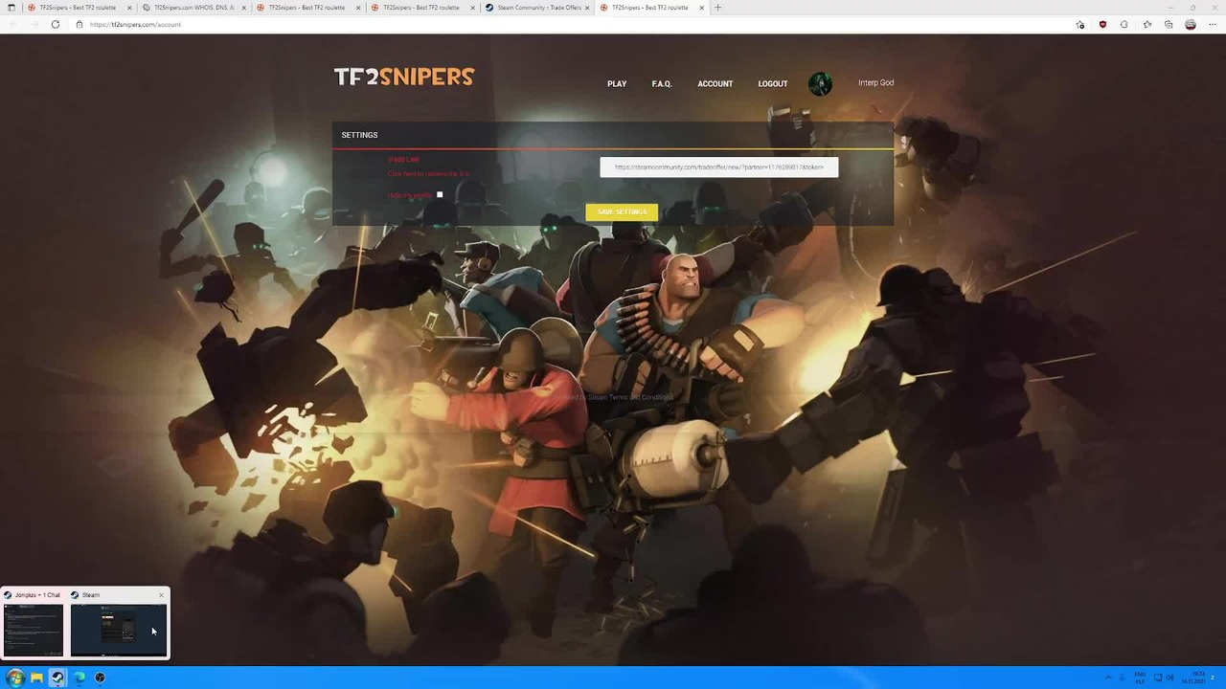Click the LOGOUT link
The image size is (1226, 689).
pos(773,84)
